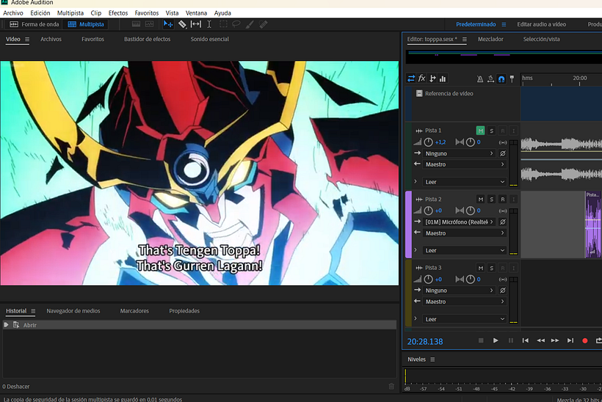
Task: Open the Historial panel menu icon
Action: coord(33,311)
